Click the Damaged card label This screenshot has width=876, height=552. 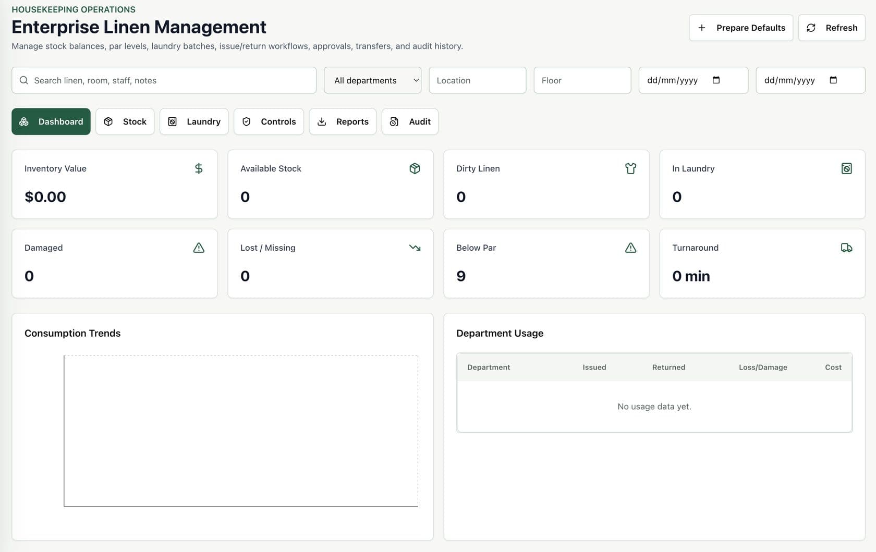tap(43, 248)
